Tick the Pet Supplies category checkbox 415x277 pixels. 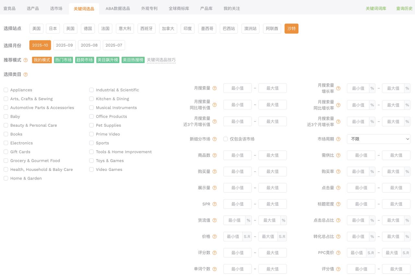(x=91, y=125)
